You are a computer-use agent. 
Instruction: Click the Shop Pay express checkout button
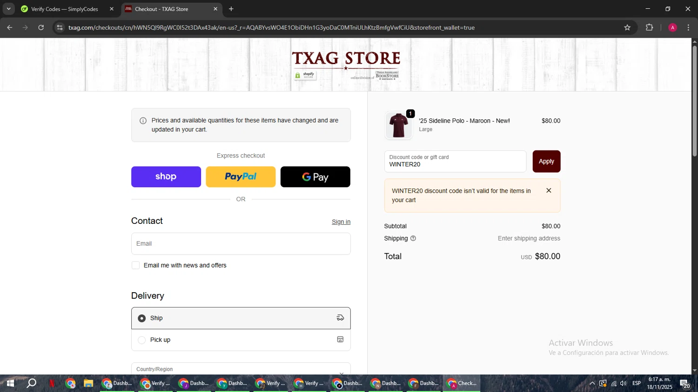click(x=166, y=176)
